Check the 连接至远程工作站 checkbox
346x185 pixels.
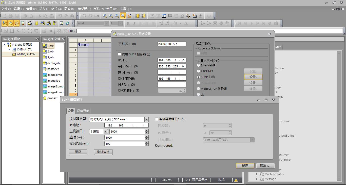157,119
